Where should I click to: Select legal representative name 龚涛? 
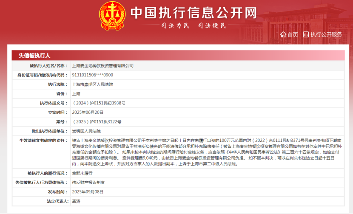point(76,201)
